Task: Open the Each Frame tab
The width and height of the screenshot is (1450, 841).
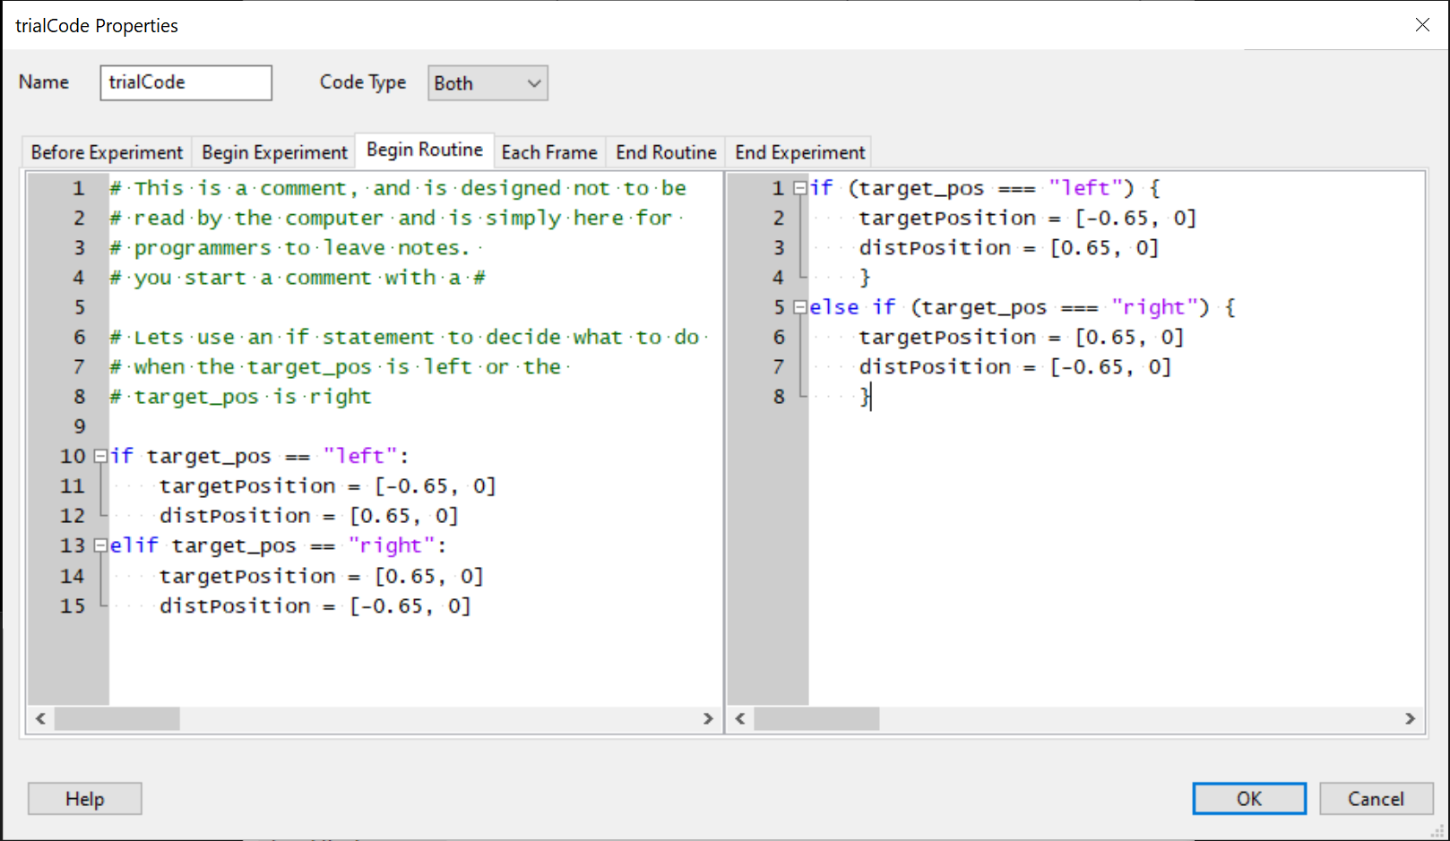Action: (548, 152)
